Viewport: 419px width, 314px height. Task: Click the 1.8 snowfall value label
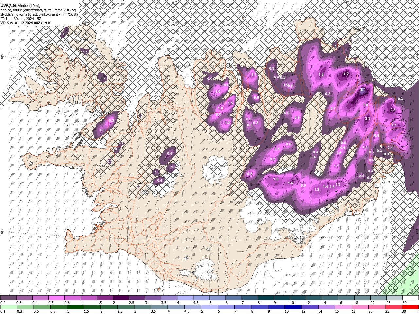(x=321, y=75)
